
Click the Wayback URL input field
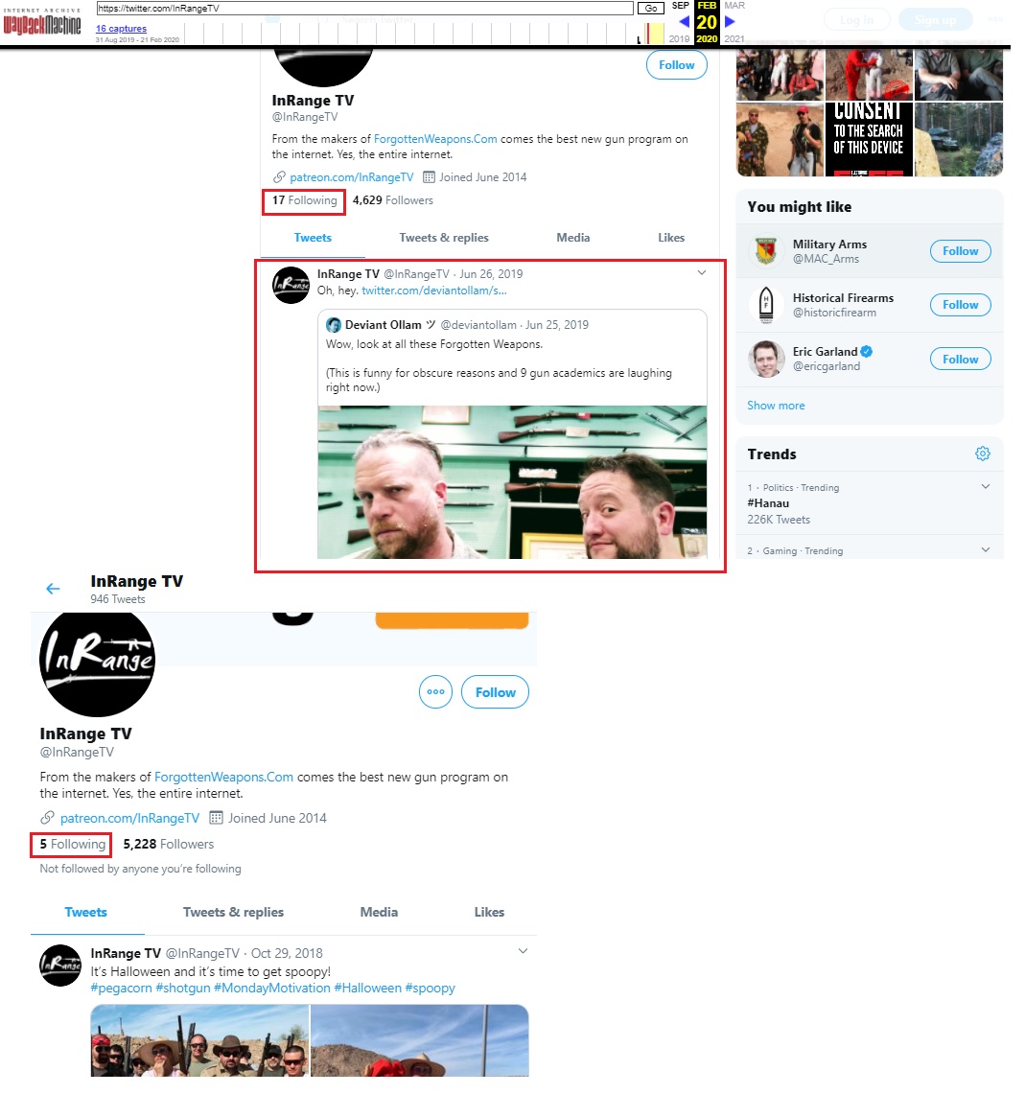coord(365,9)
